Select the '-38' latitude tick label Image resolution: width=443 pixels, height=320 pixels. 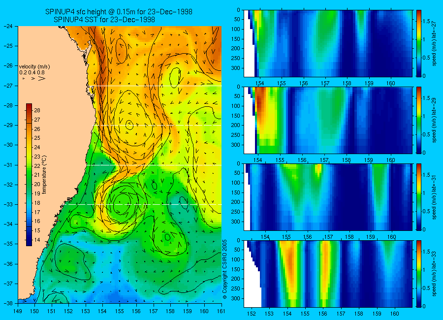[8, 303]
